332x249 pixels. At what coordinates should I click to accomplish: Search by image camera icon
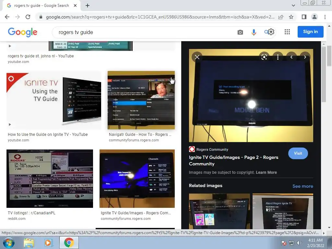pyautogui.click(x=240, y=32)
